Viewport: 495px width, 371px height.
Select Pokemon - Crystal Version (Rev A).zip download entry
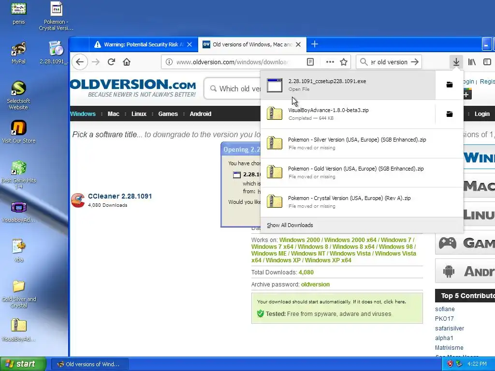(x=362, y=201)
